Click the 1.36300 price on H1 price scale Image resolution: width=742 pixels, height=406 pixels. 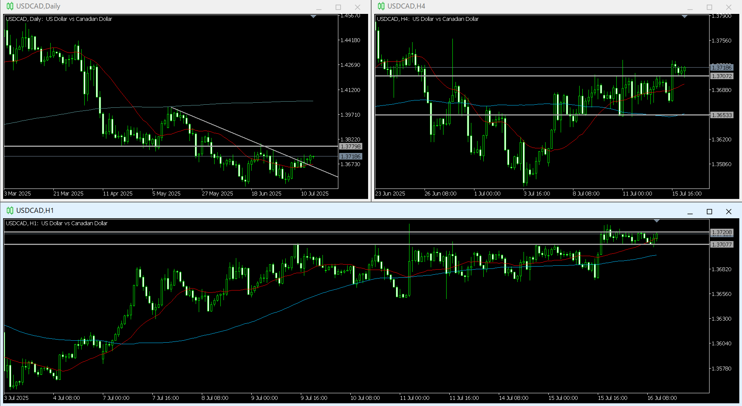(x=722, y=319)
